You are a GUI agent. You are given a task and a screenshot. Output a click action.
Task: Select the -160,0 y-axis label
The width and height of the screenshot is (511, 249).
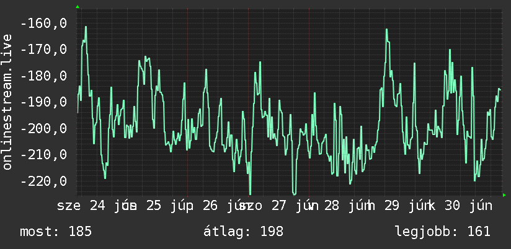43,24
